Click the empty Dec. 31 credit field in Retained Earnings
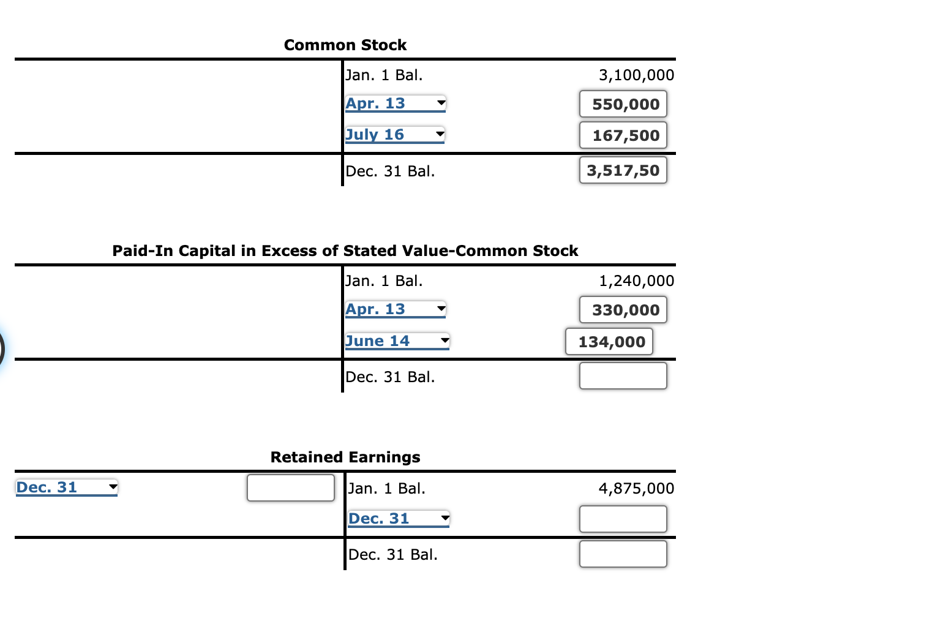This screenshot has width=938, height=621. 622,519
